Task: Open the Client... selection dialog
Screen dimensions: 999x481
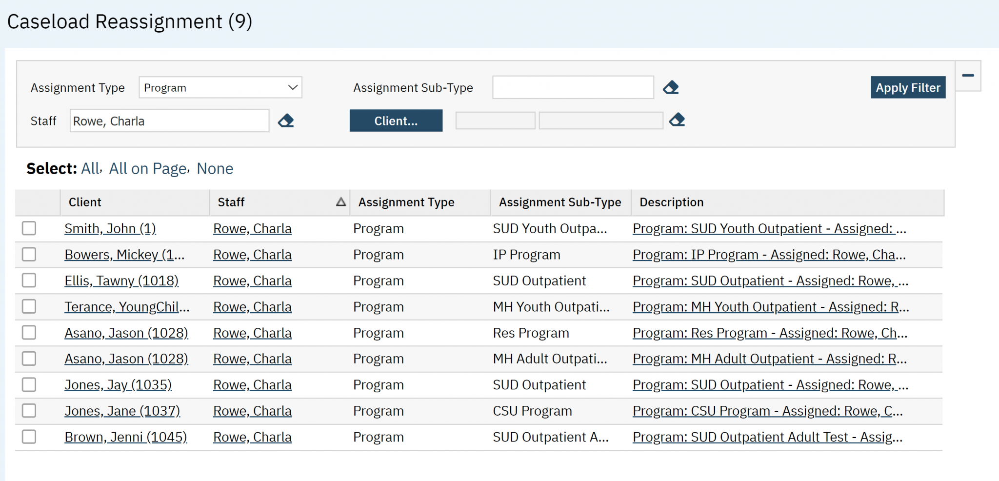Action: coord(396,120)
